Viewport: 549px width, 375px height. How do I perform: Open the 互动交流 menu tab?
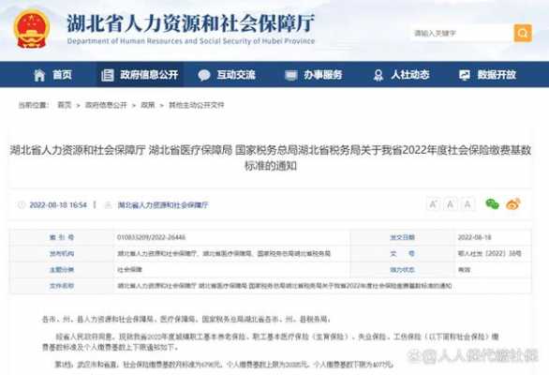227,75
